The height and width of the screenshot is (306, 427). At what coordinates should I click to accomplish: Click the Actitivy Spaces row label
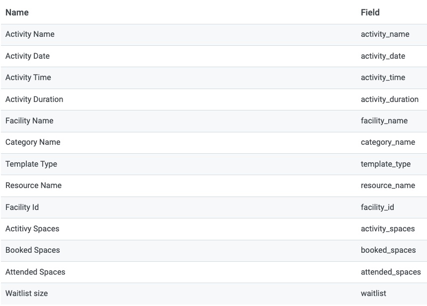32,229
